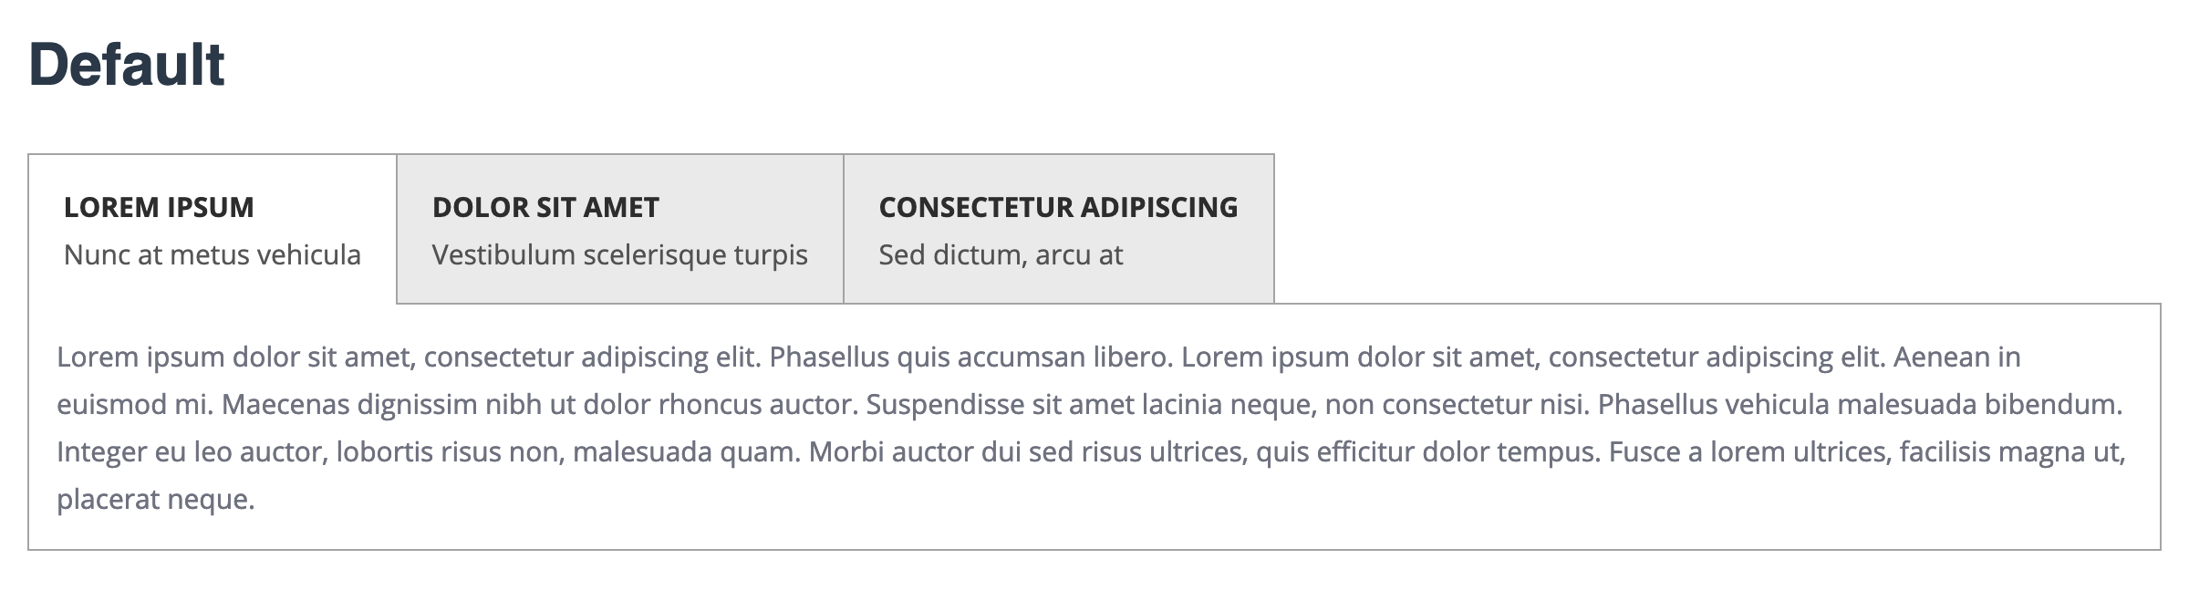Click the "Vestibulum scelerisque turpis" tab subtitle

click(x=619, y=255)
